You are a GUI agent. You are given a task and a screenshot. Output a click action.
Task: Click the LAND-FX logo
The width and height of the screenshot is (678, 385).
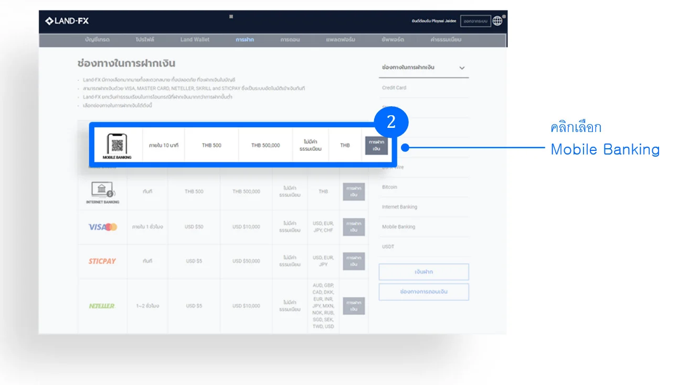click(x=67, y=21)
